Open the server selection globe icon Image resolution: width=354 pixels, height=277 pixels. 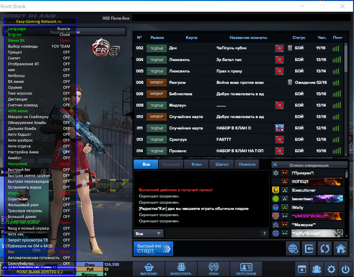point(293,249)
